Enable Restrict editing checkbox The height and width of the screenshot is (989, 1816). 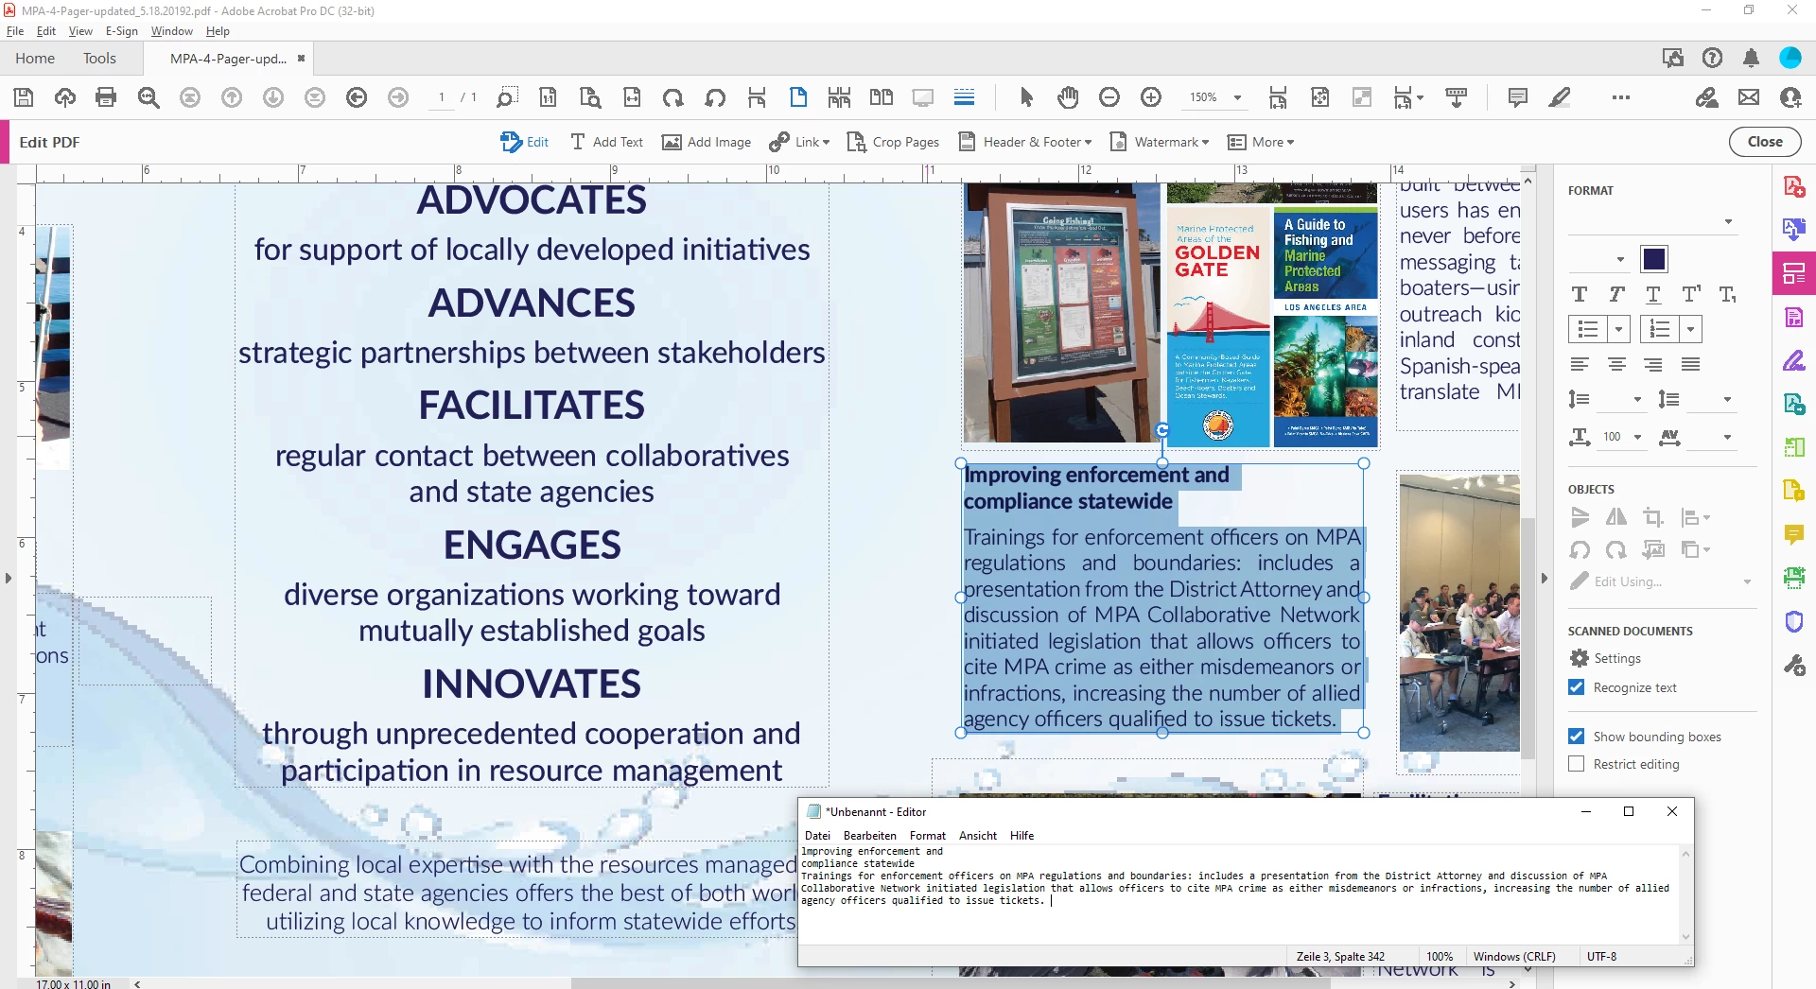[x=1576, y=764]
